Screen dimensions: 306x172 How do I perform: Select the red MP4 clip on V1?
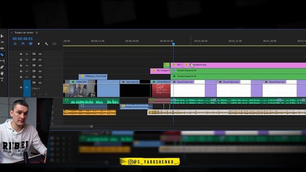(x=161, y=88)
